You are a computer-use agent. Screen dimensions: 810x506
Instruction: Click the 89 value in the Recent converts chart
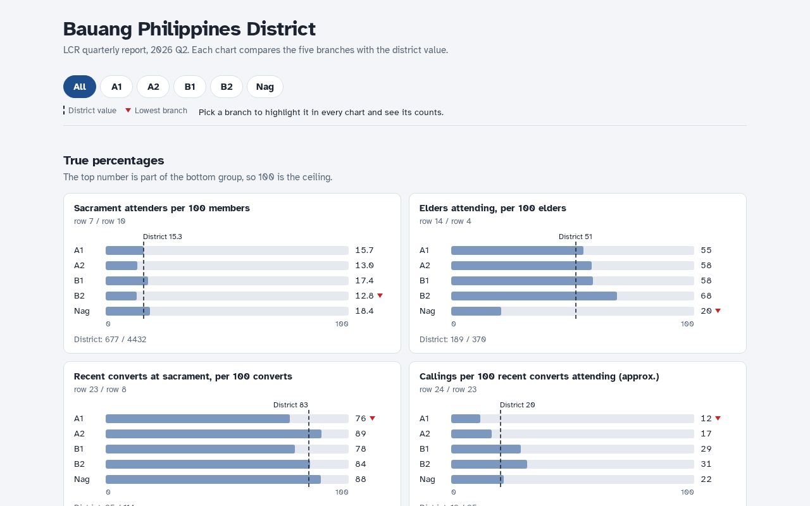pyautogui.click(x=361, y=434)
